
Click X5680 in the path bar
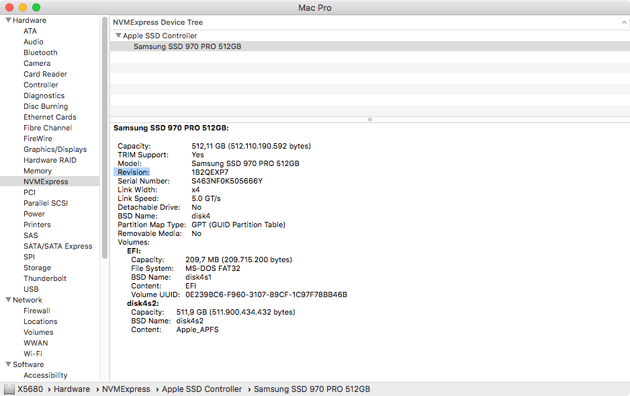(30, 389)
